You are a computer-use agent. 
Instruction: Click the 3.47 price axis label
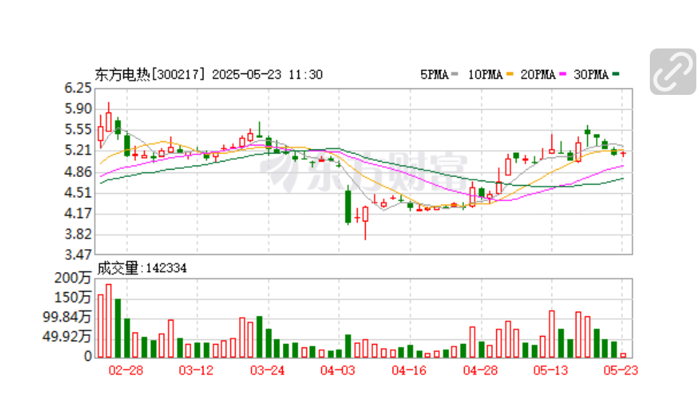[78, 255]
